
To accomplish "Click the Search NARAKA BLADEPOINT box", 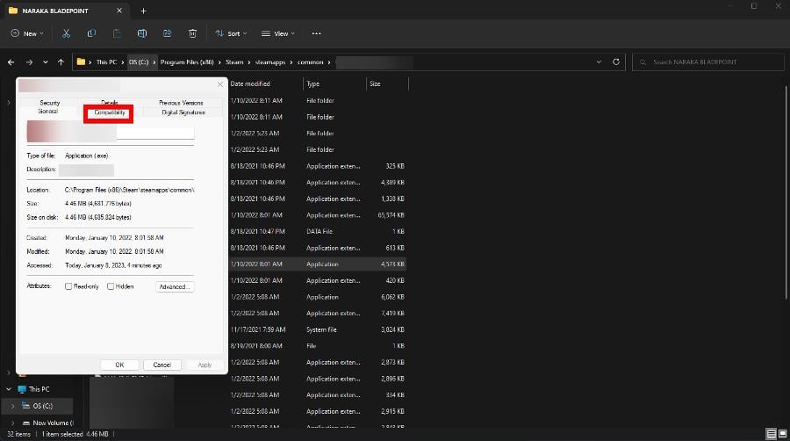I will (707, 62).
